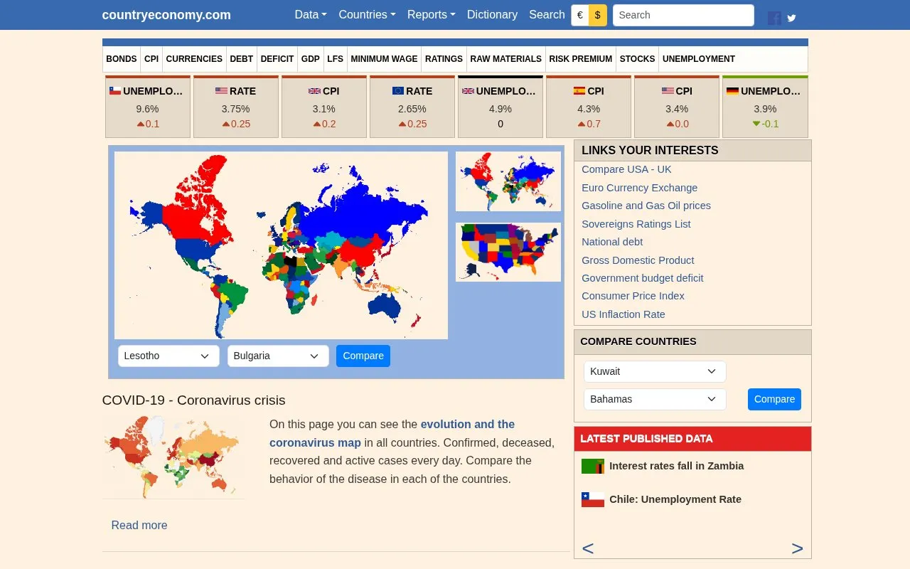Click the large world map image

coord(281,245)
